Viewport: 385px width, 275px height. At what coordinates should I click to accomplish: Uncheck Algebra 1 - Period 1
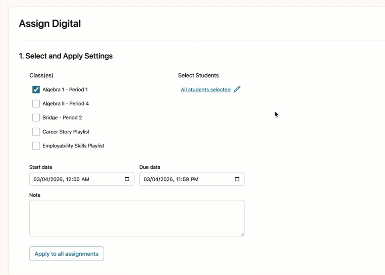click(x=36, y=90)
